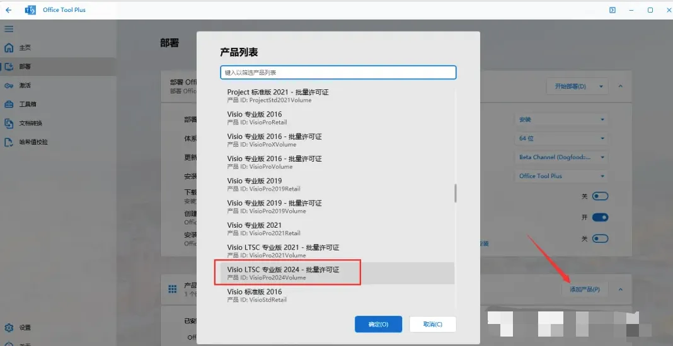Cancel the dialog with 取消(C)
Screen dimensions: 673x346
pyautogui.click(x=433, y=324)
